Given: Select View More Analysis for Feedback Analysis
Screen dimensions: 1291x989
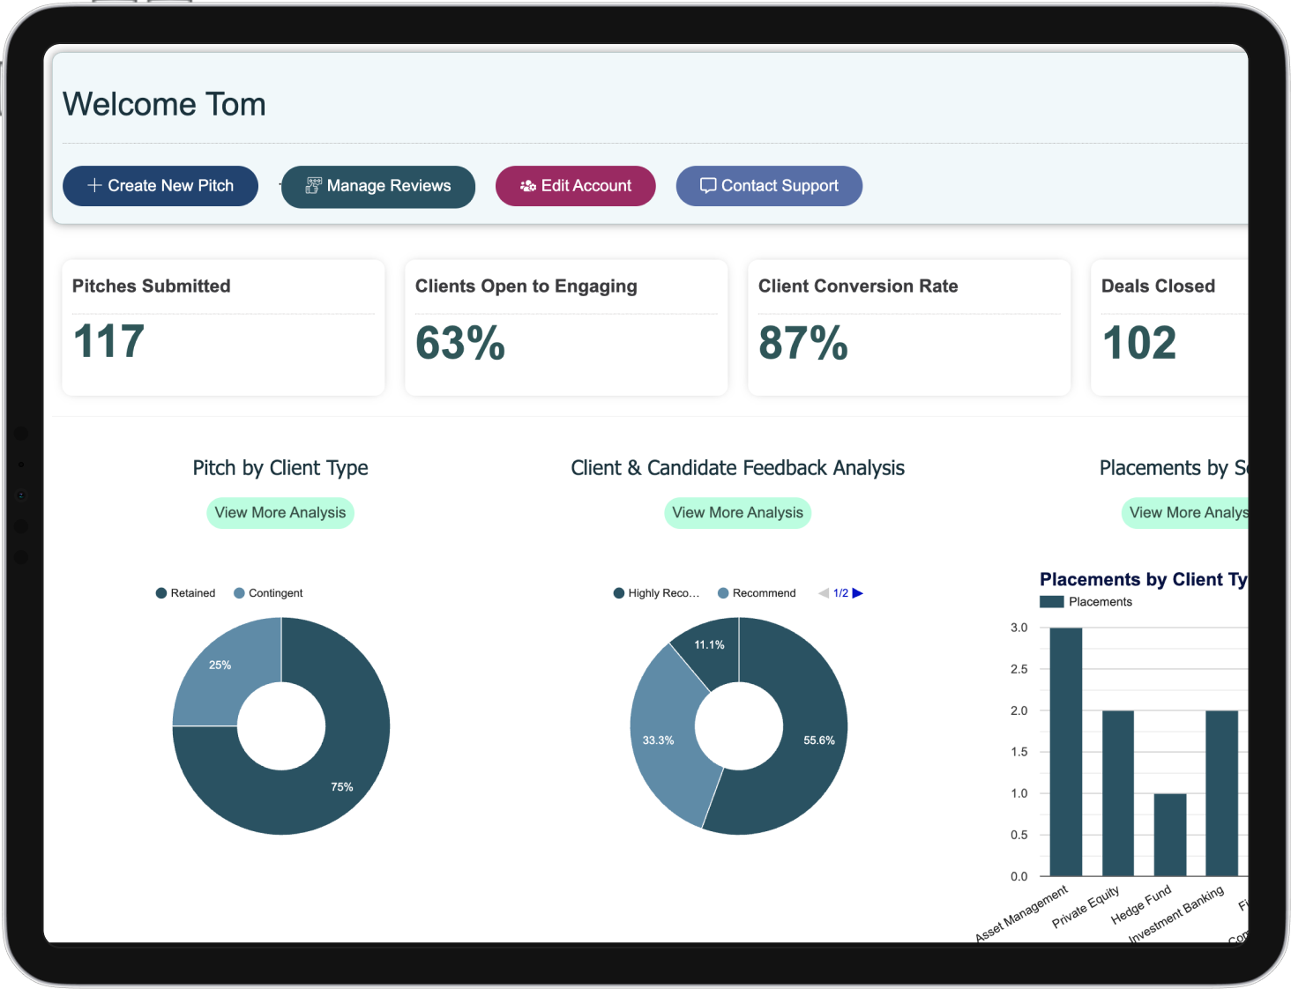Looking at the screenshot, I should pyautogui.click(x=737, y=512).
